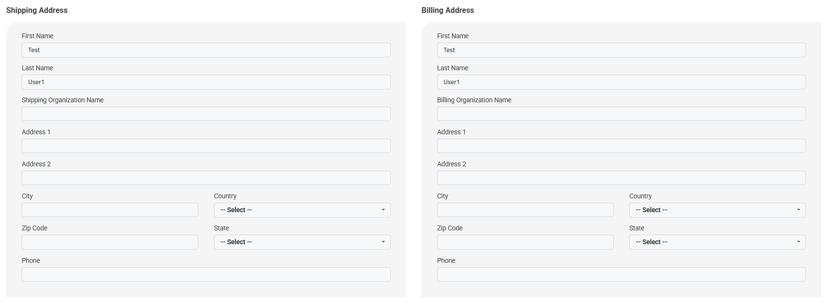The height and width of the screenshot is (303, 827).
Task: Click the Shipping Address 1 field
Action: pos(206,146)
